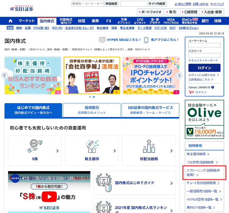Open 一般信用売り銘柄一覧 link

coord(204,191)
